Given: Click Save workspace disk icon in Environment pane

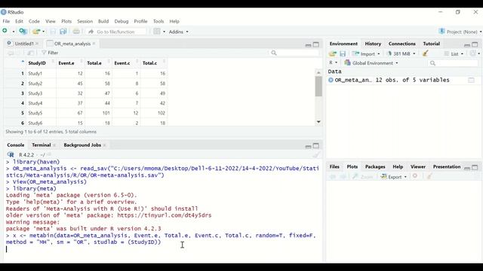Looking at the screenshot, I should pos(343,53).
